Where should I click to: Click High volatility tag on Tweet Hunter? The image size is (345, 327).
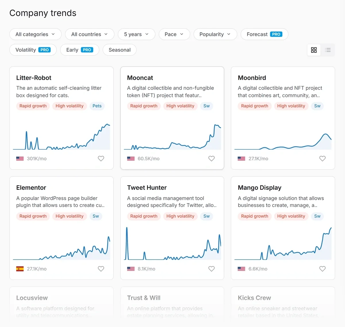click(180, 216)
